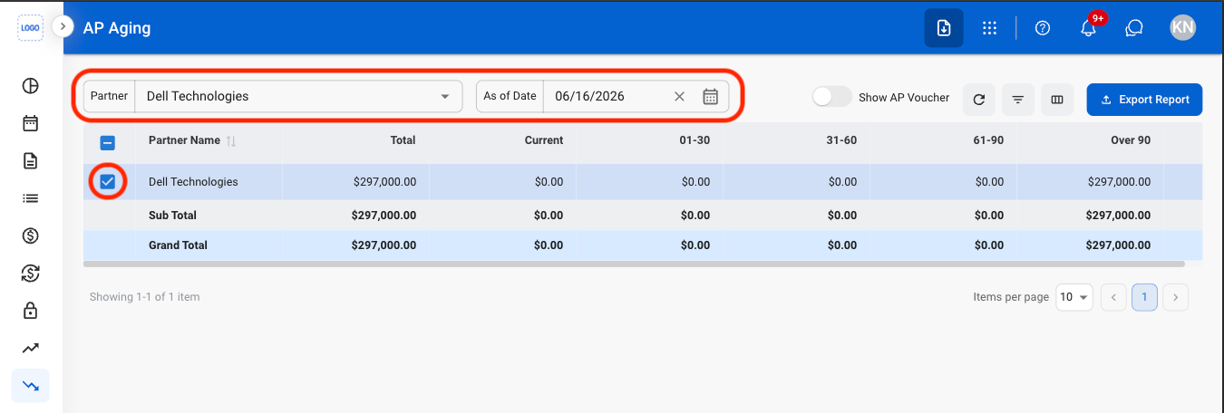Open the dollar circle icon in sidebar
This screenshot has width=1224, height=413.
click(x=31, y=236)
